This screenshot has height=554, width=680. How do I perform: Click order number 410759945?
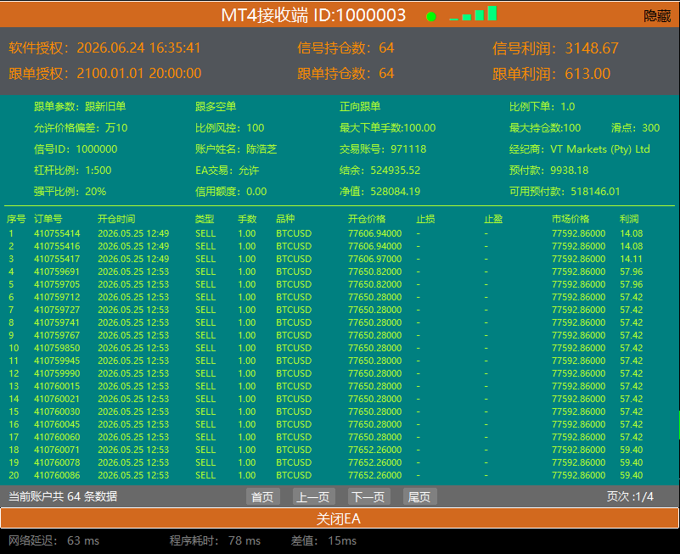(57, 361)
